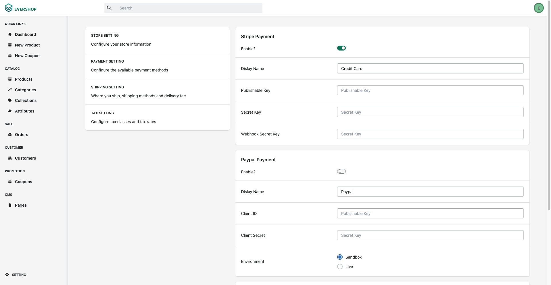The height and width of the screenshot is (285, 551).
Task: Click the Webhook Secret Key label
Action: [260, 134]
